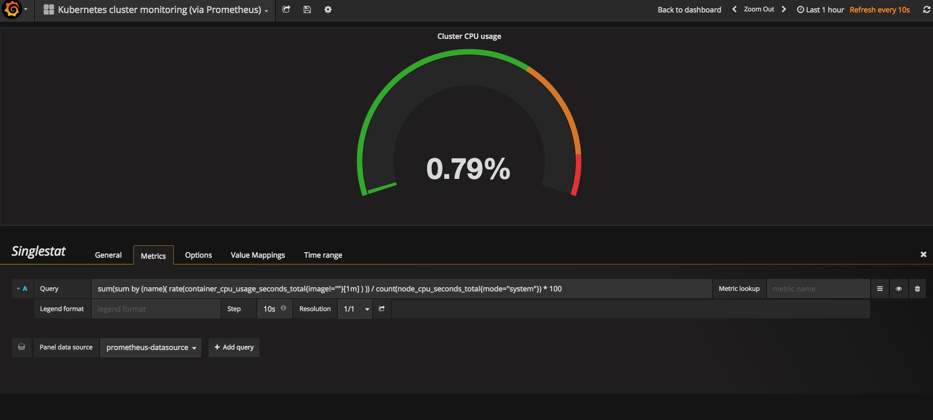Open the Time range tab
933x420 pixels.
coord(323,255)
